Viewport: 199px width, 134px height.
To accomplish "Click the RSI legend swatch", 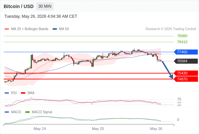I will point(7,93).
